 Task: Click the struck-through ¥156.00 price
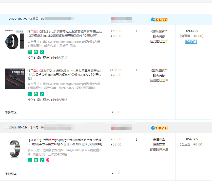click(x=116, y=70)
